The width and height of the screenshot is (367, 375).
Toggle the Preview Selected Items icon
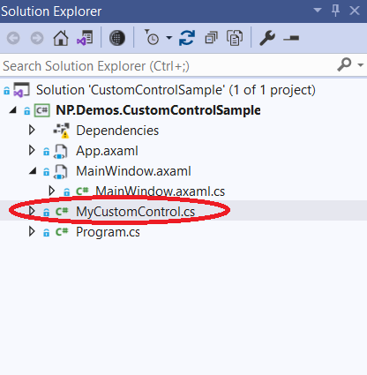(291, 38)
